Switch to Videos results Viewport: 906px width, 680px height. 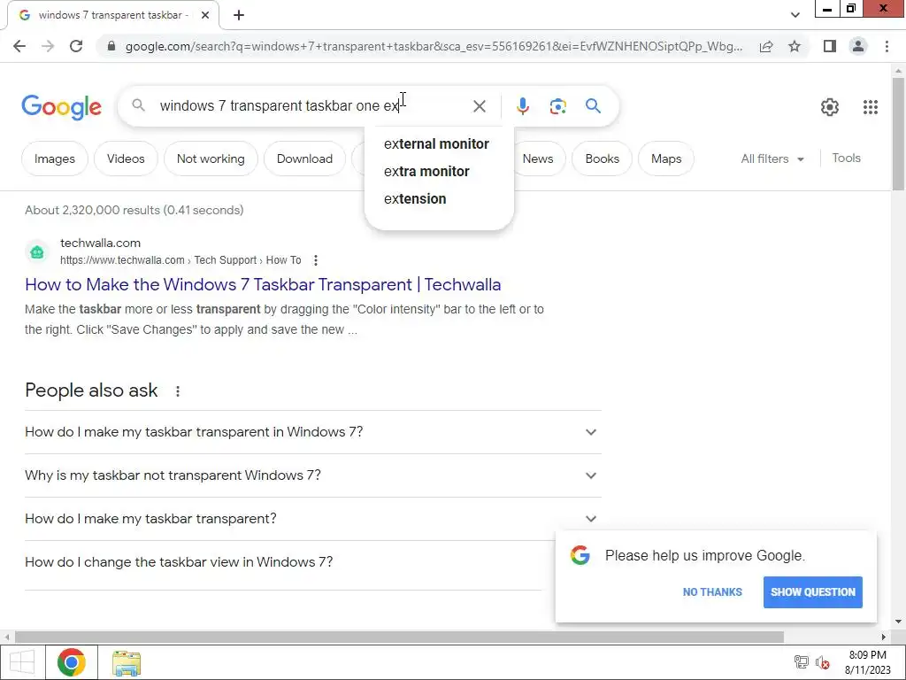click(126, 158)
